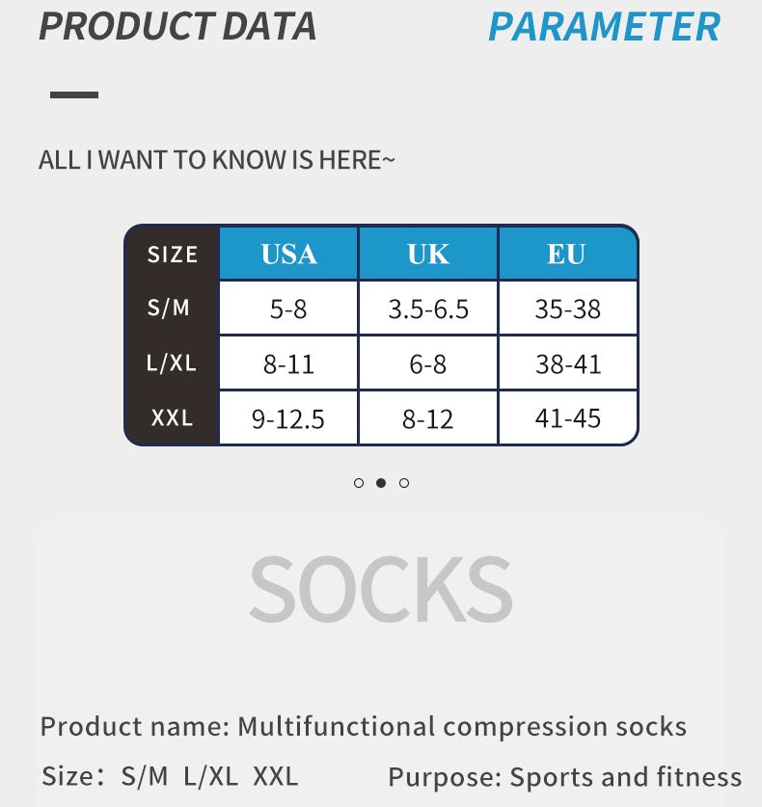Click the USA 9-12.5 size cell
The image size is (762, 807).
pyautogui.click(x=288, y=419)
